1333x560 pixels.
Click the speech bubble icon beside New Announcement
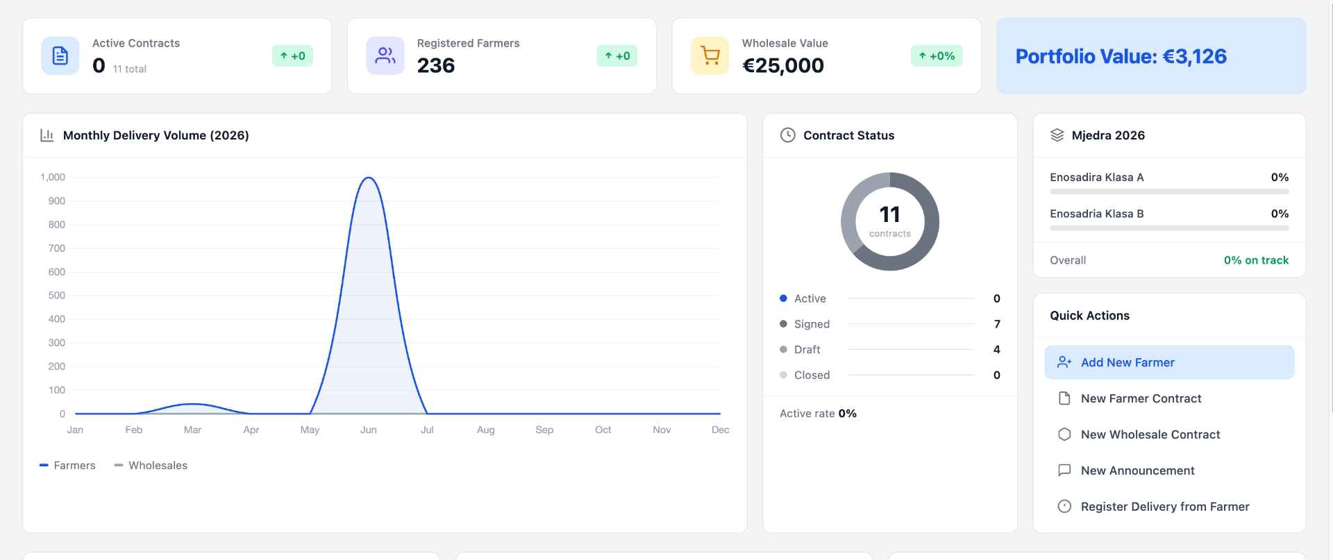click(x=1064, y=470)
